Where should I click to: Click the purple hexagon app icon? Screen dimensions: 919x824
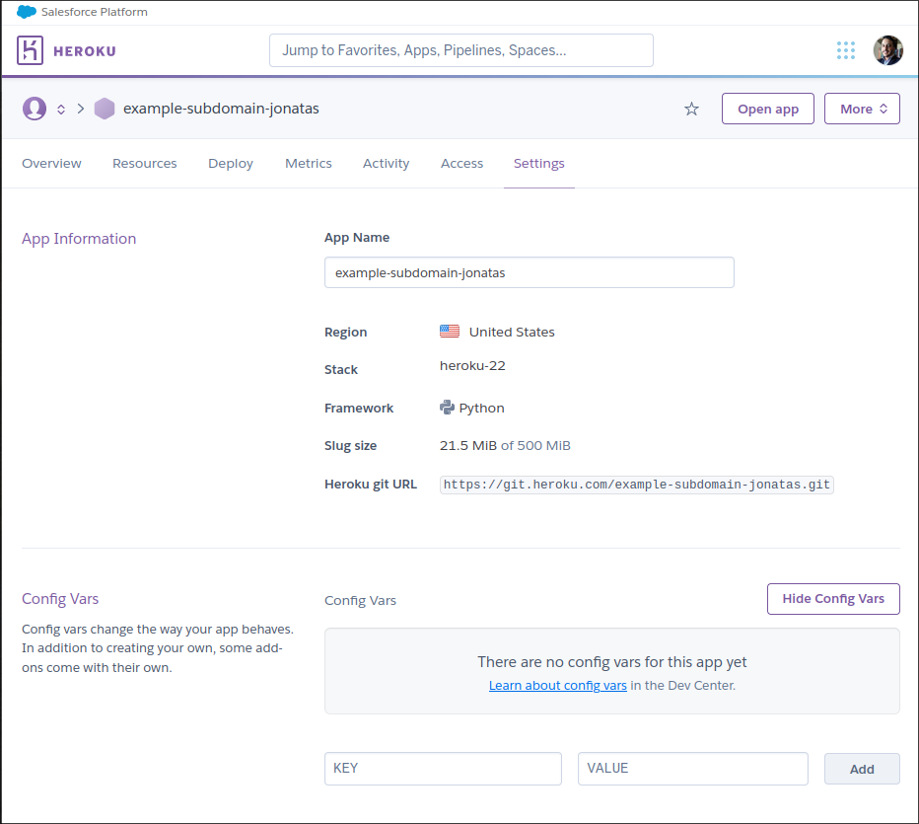pyautogui.click(x=105, y=109)
